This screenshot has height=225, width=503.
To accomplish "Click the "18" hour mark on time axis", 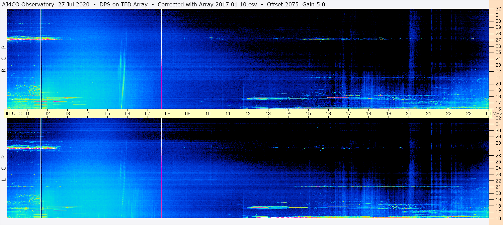I will tap(368, 114).
